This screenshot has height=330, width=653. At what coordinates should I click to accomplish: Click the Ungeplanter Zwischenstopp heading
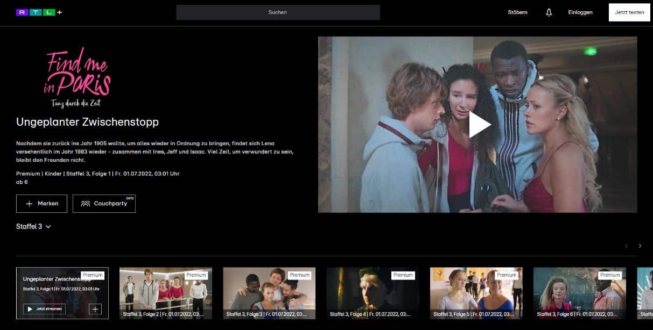click(87, 122)
